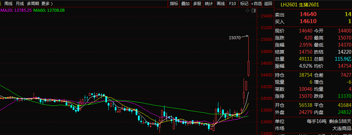This screenshot has width=352, height=135.
Task: Activate the 画线 drawing tool
Action: pyautogui.click(x=221, y=4)
